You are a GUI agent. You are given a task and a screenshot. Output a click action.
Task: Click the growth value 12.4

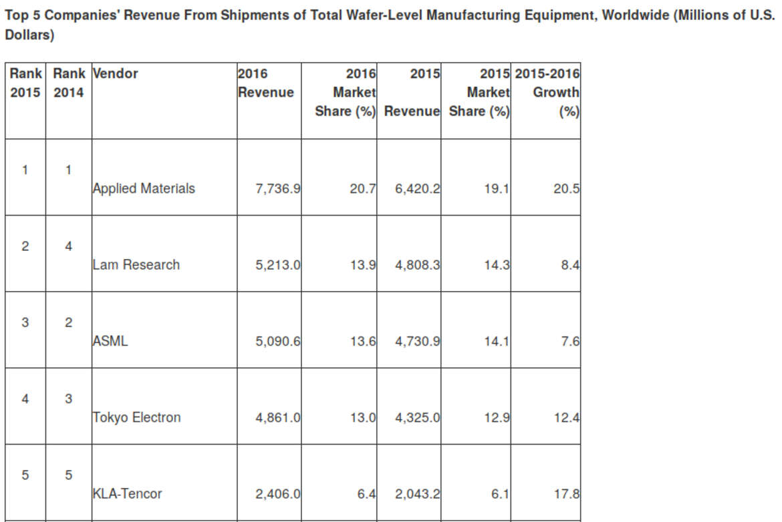point(567,417)
